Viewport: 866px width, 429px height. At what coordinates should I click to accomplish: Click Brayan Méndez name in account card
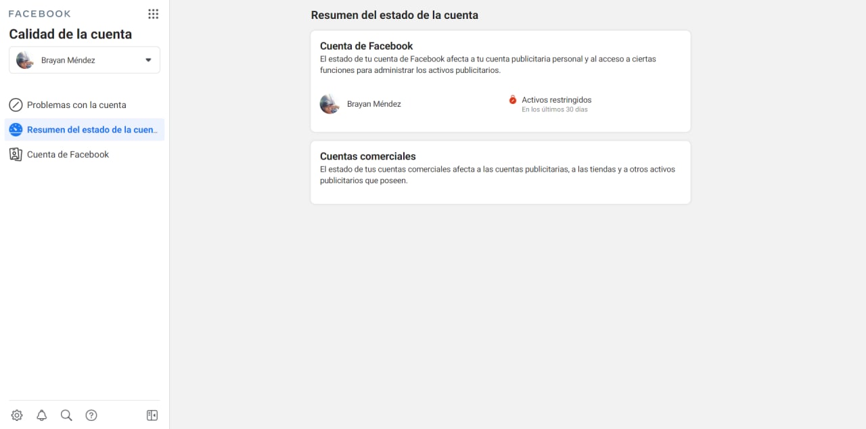click(374, 104)
